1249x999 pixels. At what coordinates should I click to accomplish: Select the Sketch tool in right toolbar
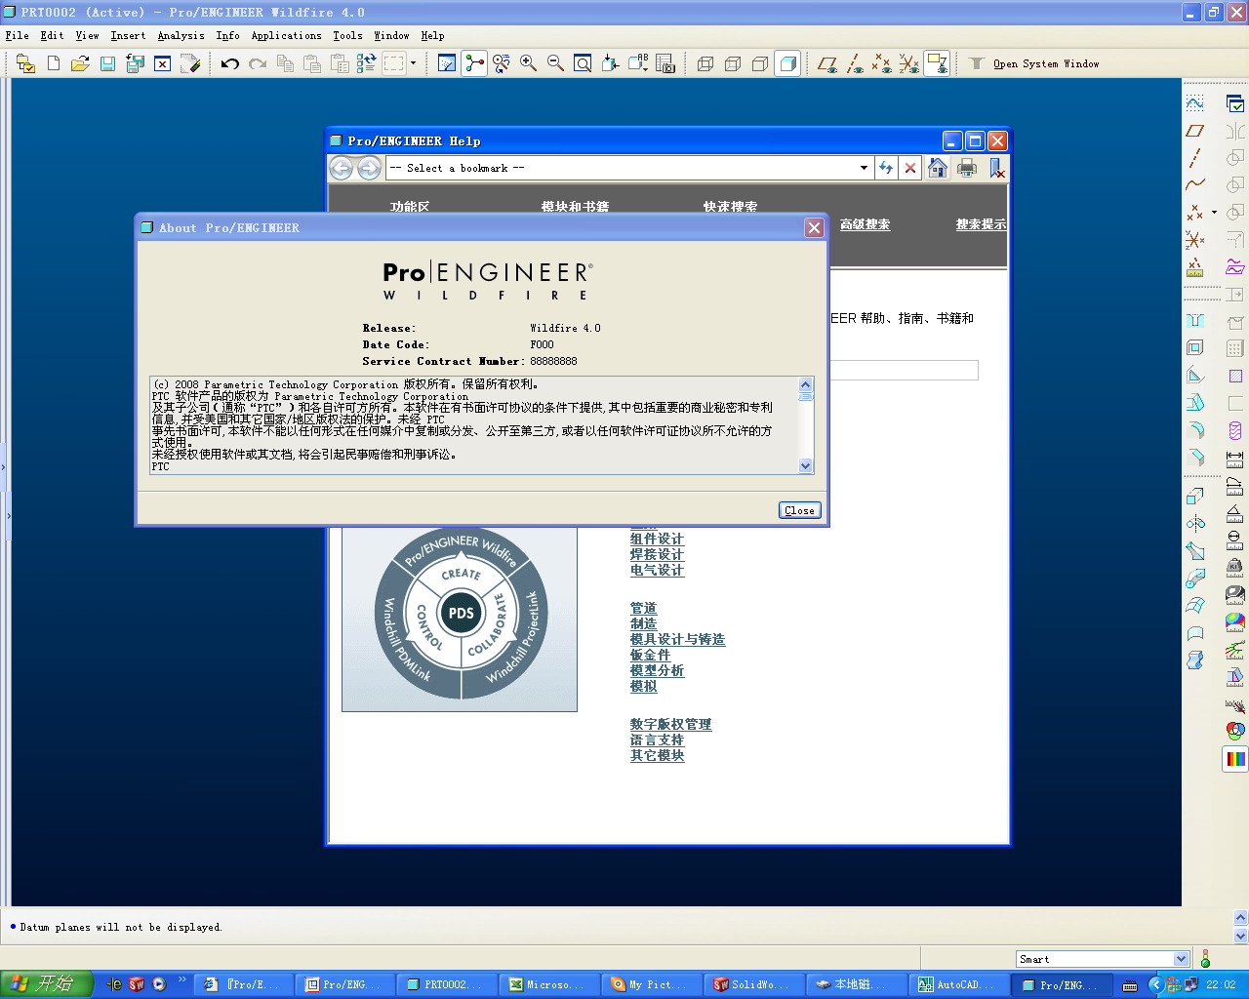(x=1195, y=102)
